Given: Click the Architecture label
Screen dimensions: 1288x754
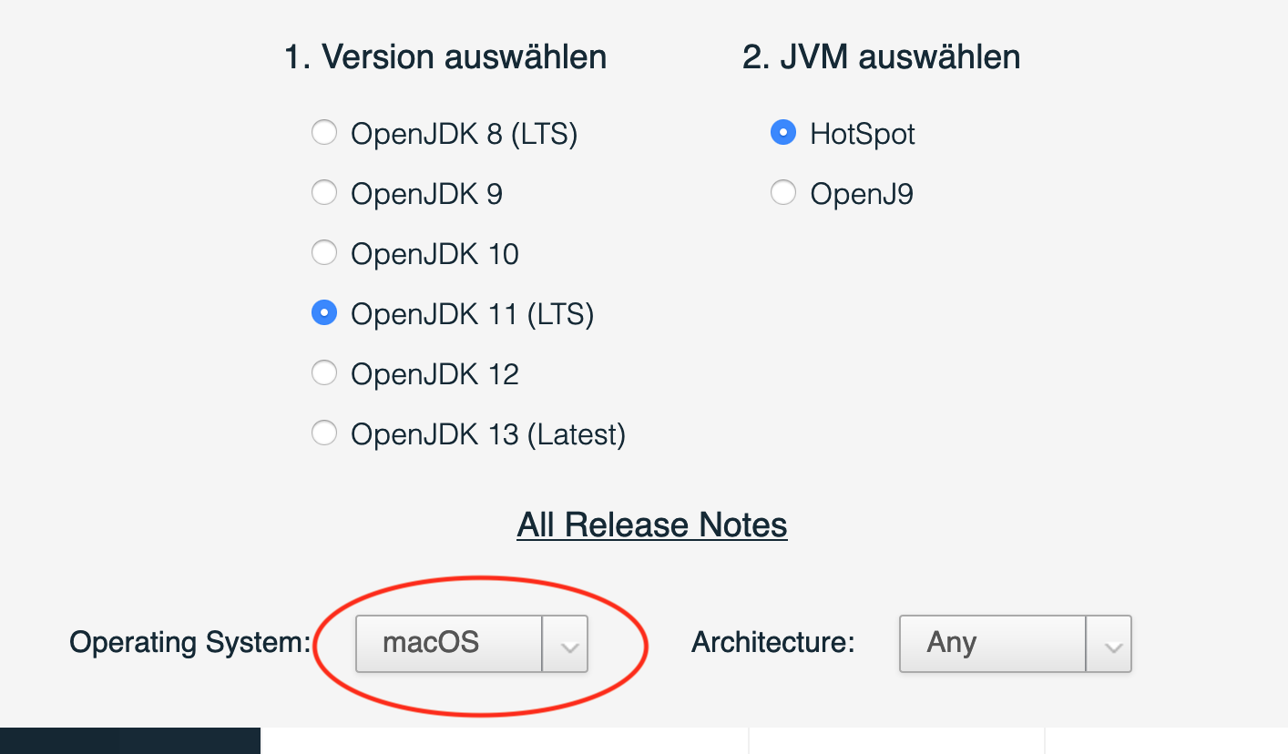Looking at the screenshot, I should click(x=772, y=643).
